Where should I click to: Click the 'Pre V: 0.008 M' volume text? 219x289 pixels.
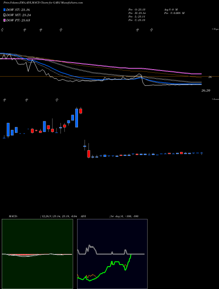(174, 13)
